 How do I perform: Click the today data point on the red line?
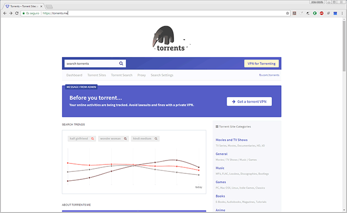point(199,170)
